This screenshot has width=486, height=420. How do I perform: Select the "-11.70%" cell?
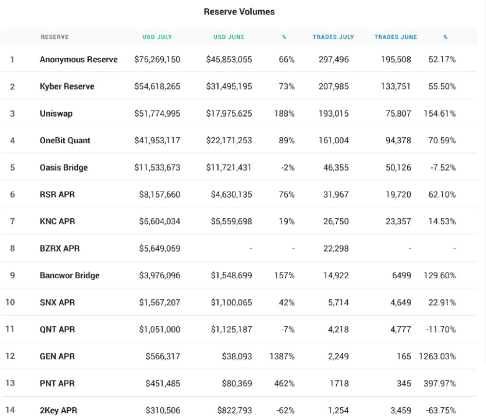(x=441, y=329)
